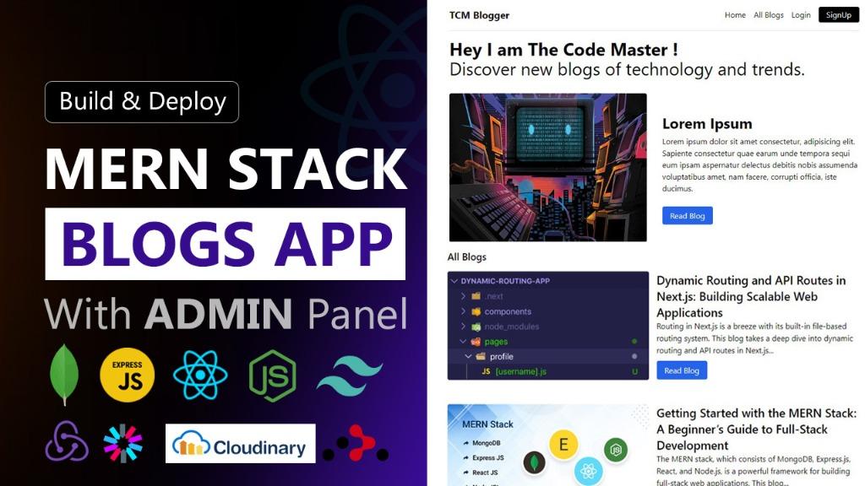Click the green Node hexagon in MERN thumbnail
Image resolution: width=865 pixels, height=486 pixels.
click(x=616, y=451)
